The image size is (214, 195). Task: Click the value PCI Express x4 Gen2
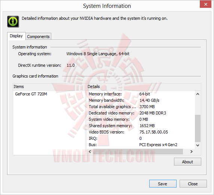(x=158, y=145)
